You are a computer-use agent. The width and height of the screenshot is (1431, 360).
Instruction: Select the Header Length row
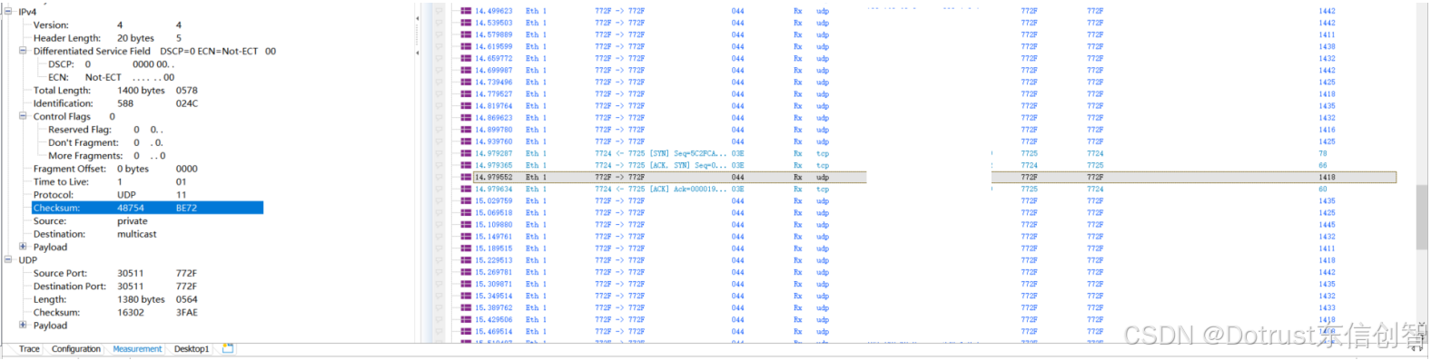107,38
